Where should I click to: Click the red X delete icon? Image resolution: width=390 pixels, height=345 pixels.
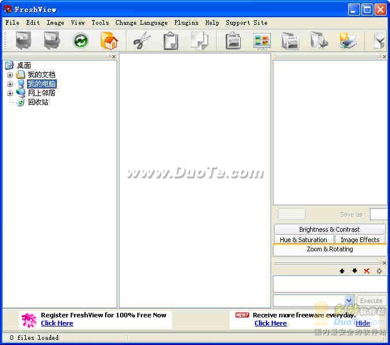click(x=366, y=271)
